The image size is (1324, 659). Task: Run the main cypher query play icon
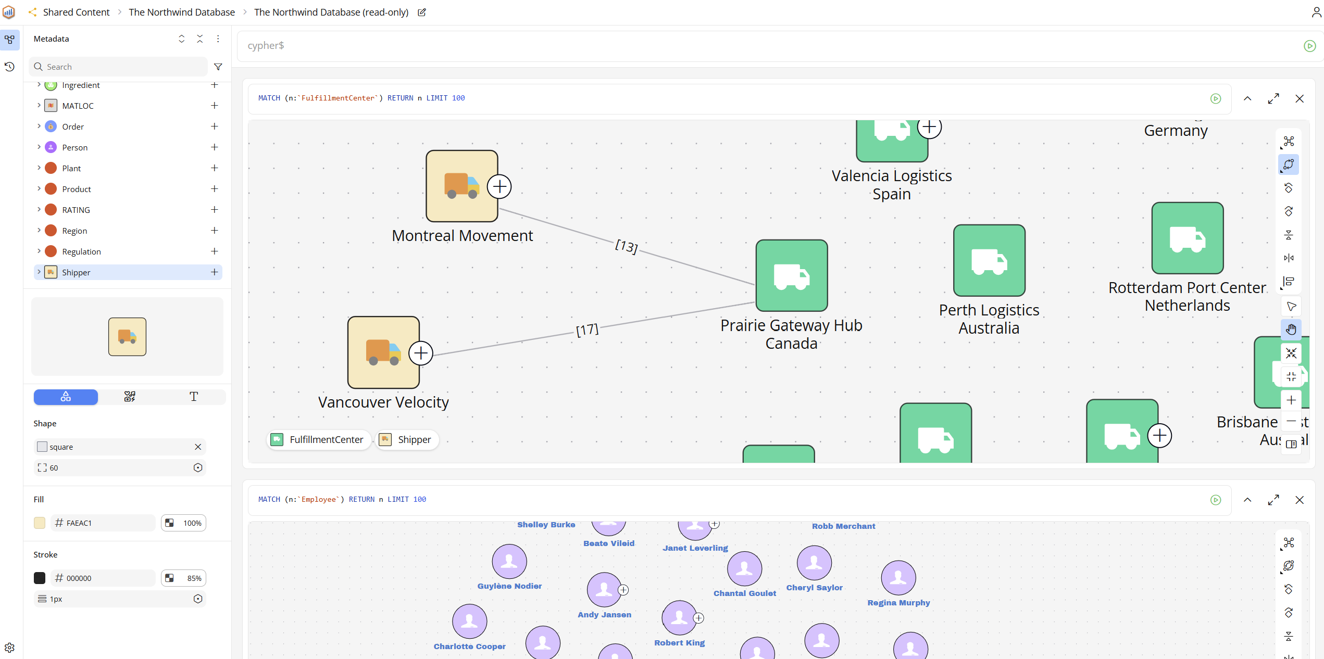pyautogui.click(x=1309, y=46)
